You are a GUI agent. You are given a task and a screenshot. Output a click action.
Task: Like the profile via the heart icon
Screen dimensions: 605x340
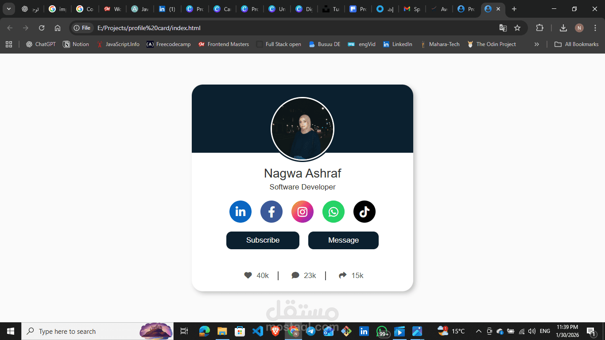pos(248,275)
